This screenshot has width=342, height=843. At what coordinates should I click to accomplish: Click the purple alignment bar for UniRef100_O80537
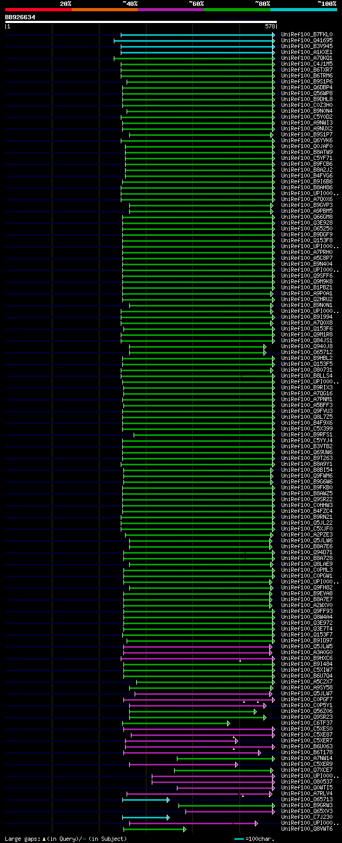click(213, 782)
